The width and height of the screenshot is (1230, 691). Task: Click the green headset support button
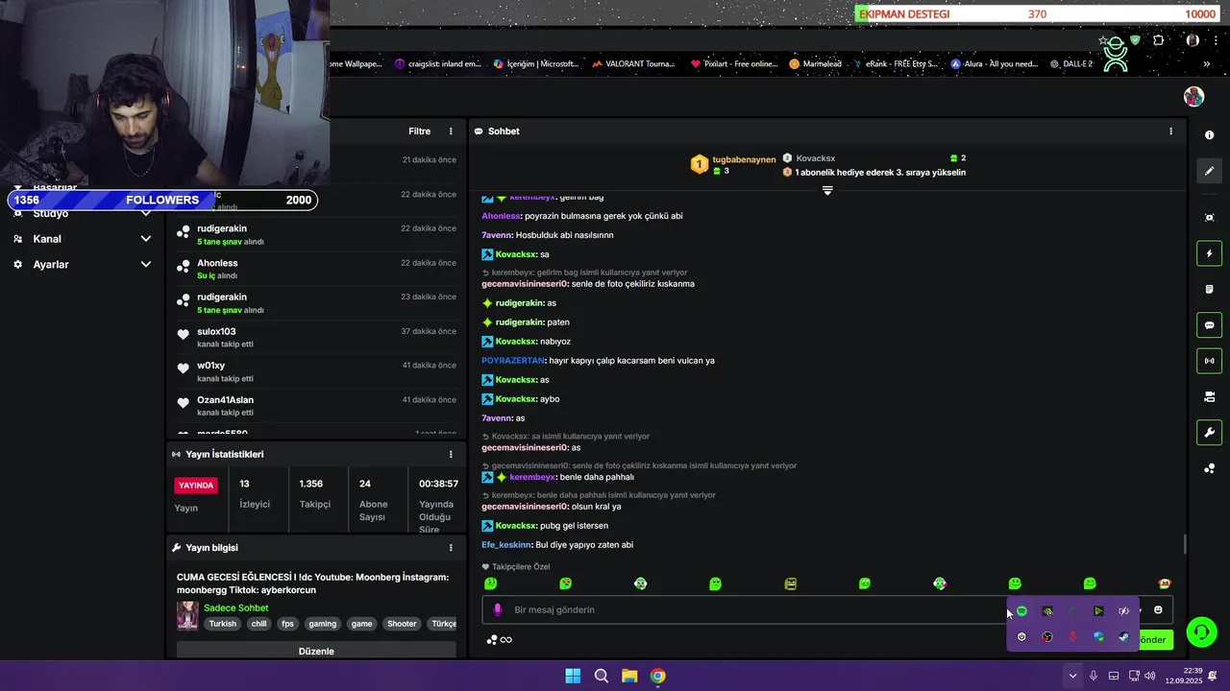(1201, 631)
